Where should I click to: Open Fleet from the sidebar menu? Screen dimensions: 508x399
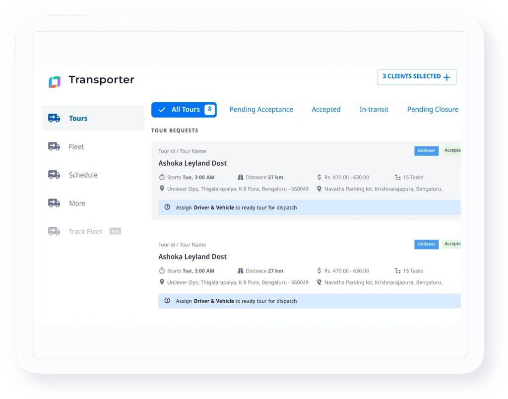76,147
